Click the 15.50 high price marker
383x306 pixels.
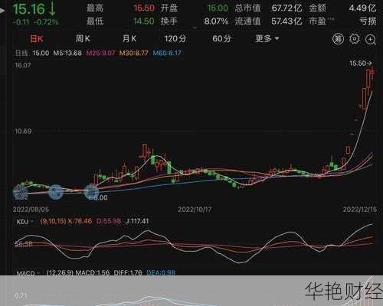click(x=361, y=63)
